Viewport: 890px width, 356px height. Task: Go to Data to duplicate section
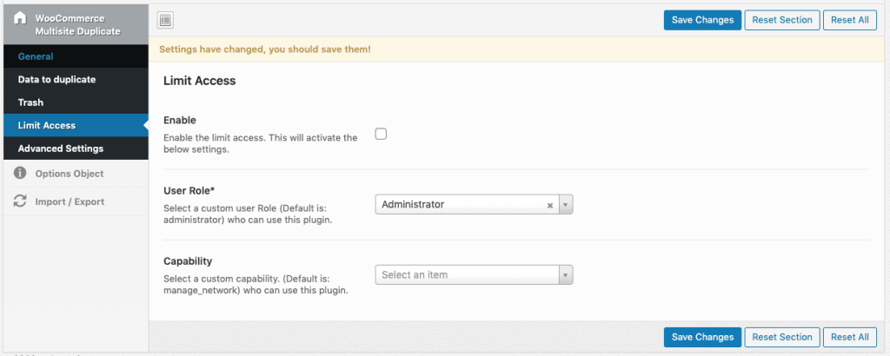pos(56,80)
